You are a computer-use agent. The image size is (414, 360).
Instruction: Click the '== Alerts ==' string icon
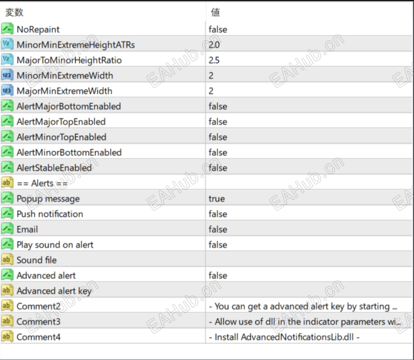pyautogui.click(x=7, y=183)
